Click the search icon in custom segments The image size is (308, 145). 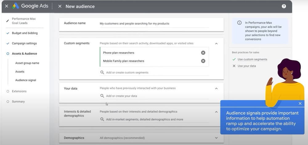102,72
